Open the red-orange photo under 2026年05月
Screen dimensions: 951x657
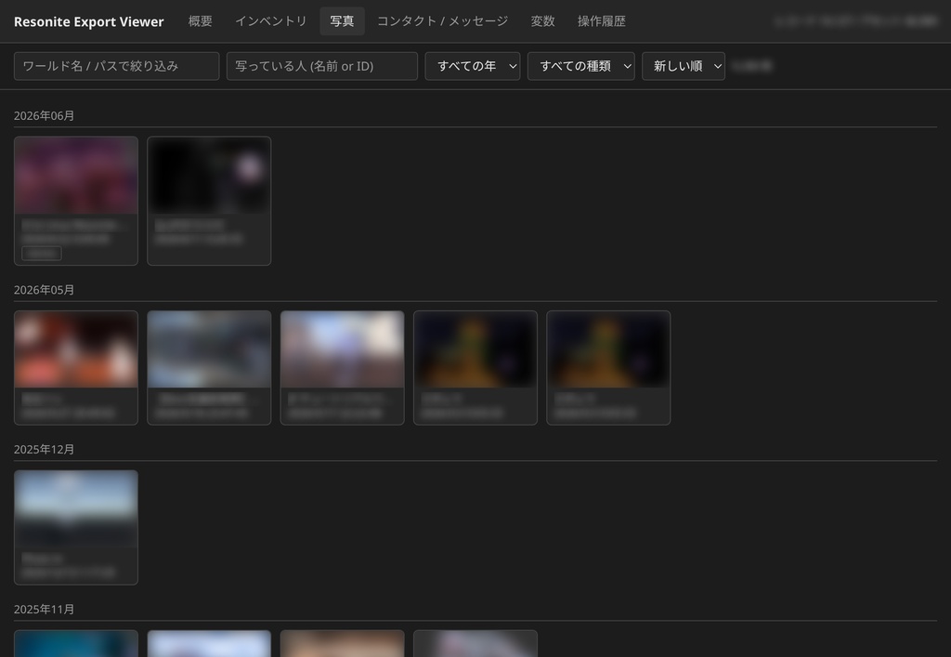pyautogui.click(x=76, y=350)
